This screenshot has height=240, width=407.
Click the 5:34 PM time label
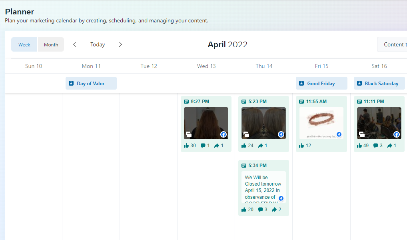257,166
